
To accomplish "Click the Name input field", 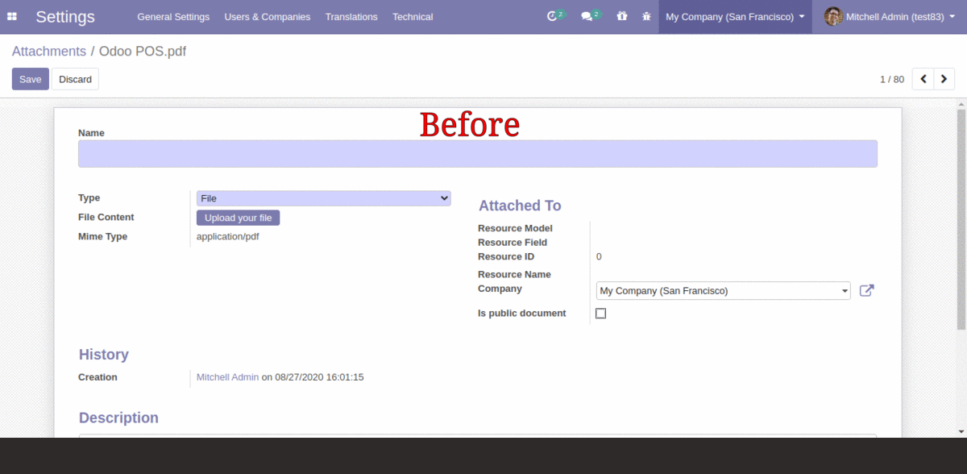I will pyautogui.click(x=477, y=154).
